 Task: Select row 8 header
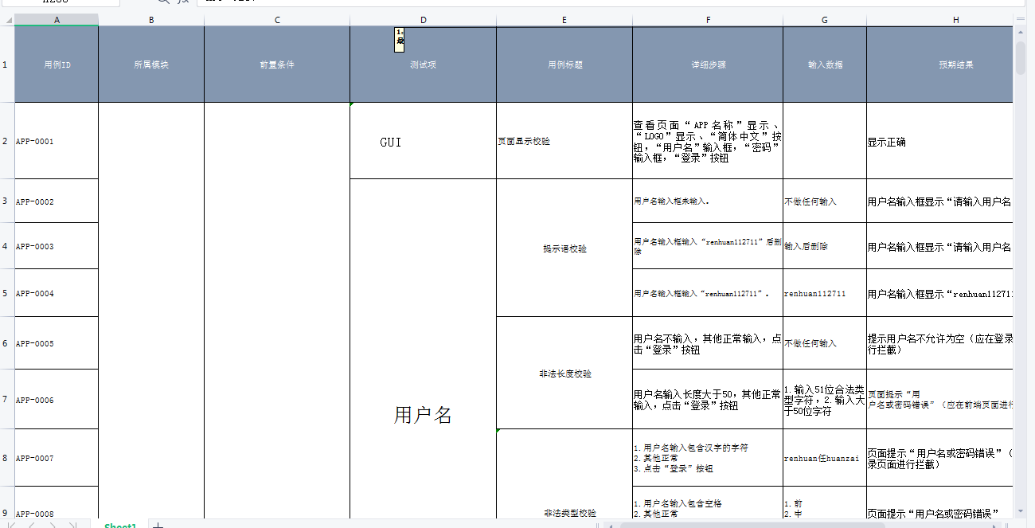click(x=7, y=458)
